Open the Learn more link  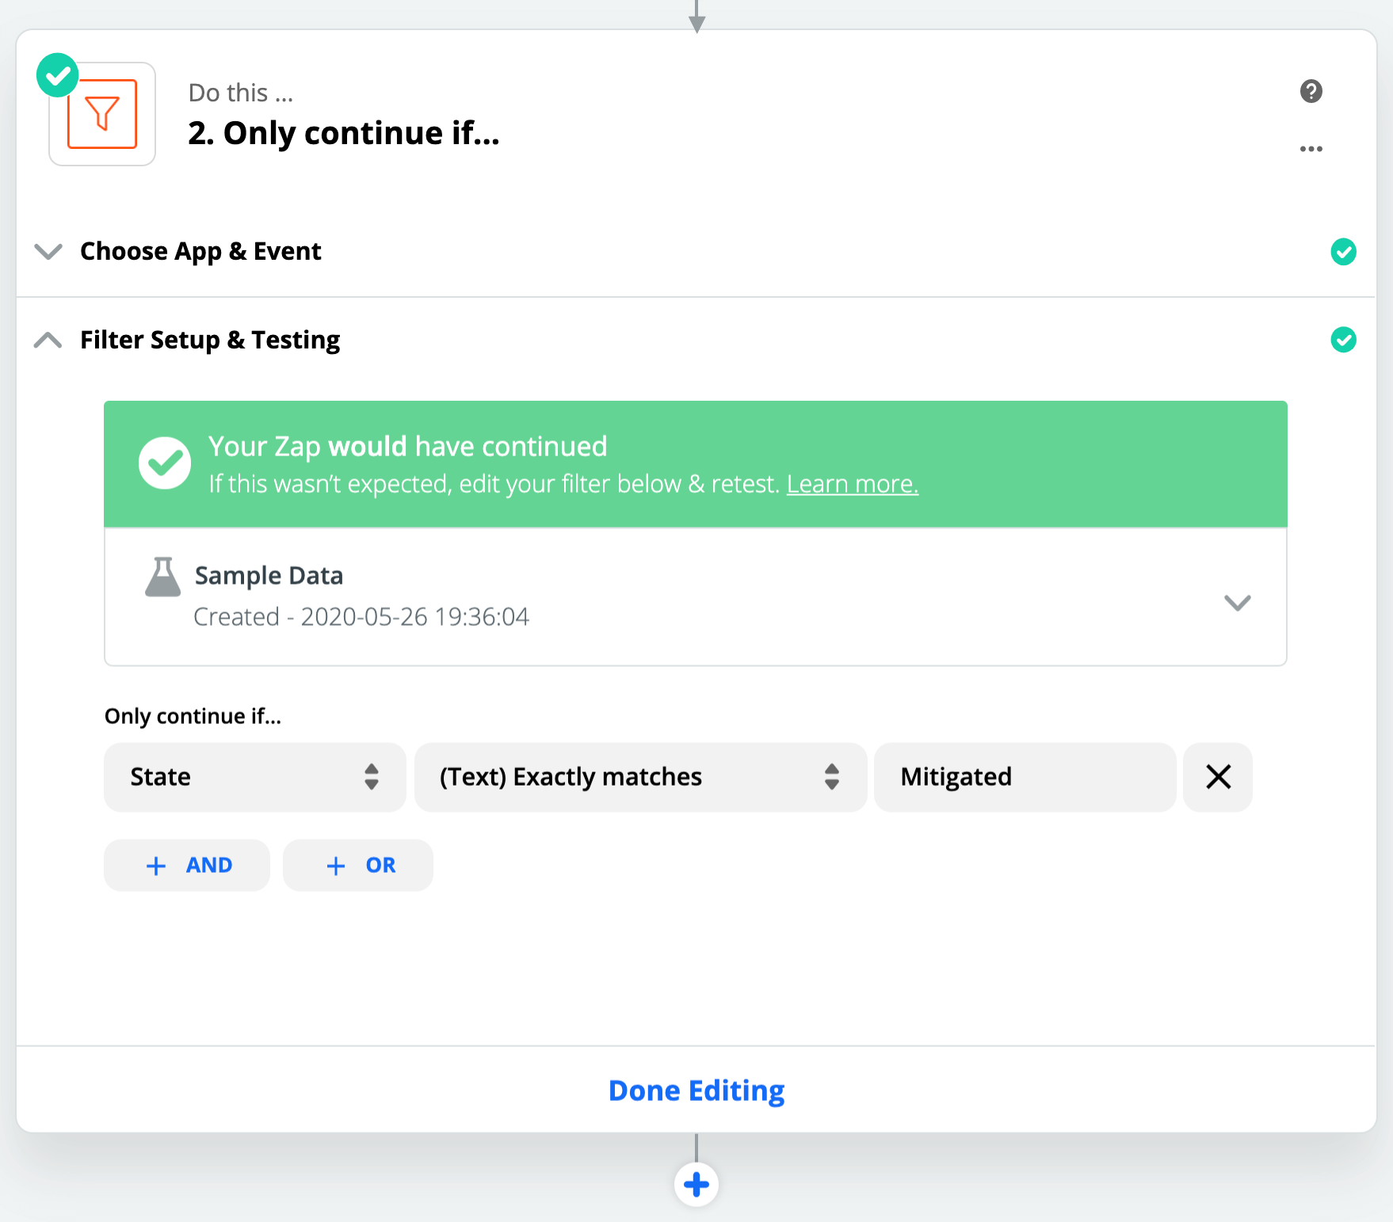pos(853,484)
